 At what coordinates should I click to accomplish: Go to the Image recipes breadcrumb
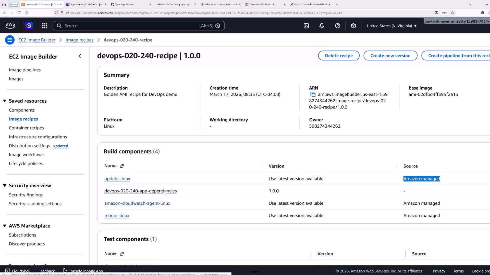point(79,40)
